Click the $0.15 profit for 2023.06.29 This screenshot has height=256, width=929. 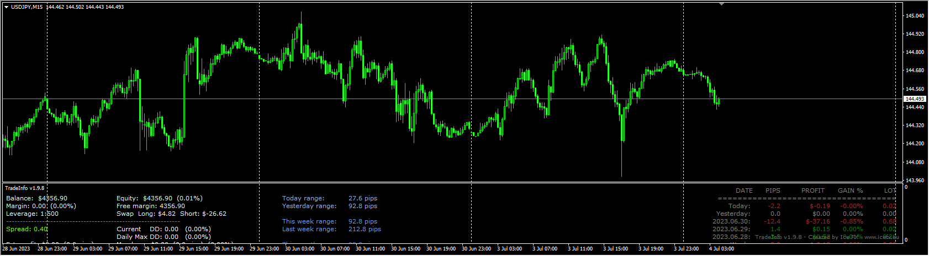tap(821, 229)
